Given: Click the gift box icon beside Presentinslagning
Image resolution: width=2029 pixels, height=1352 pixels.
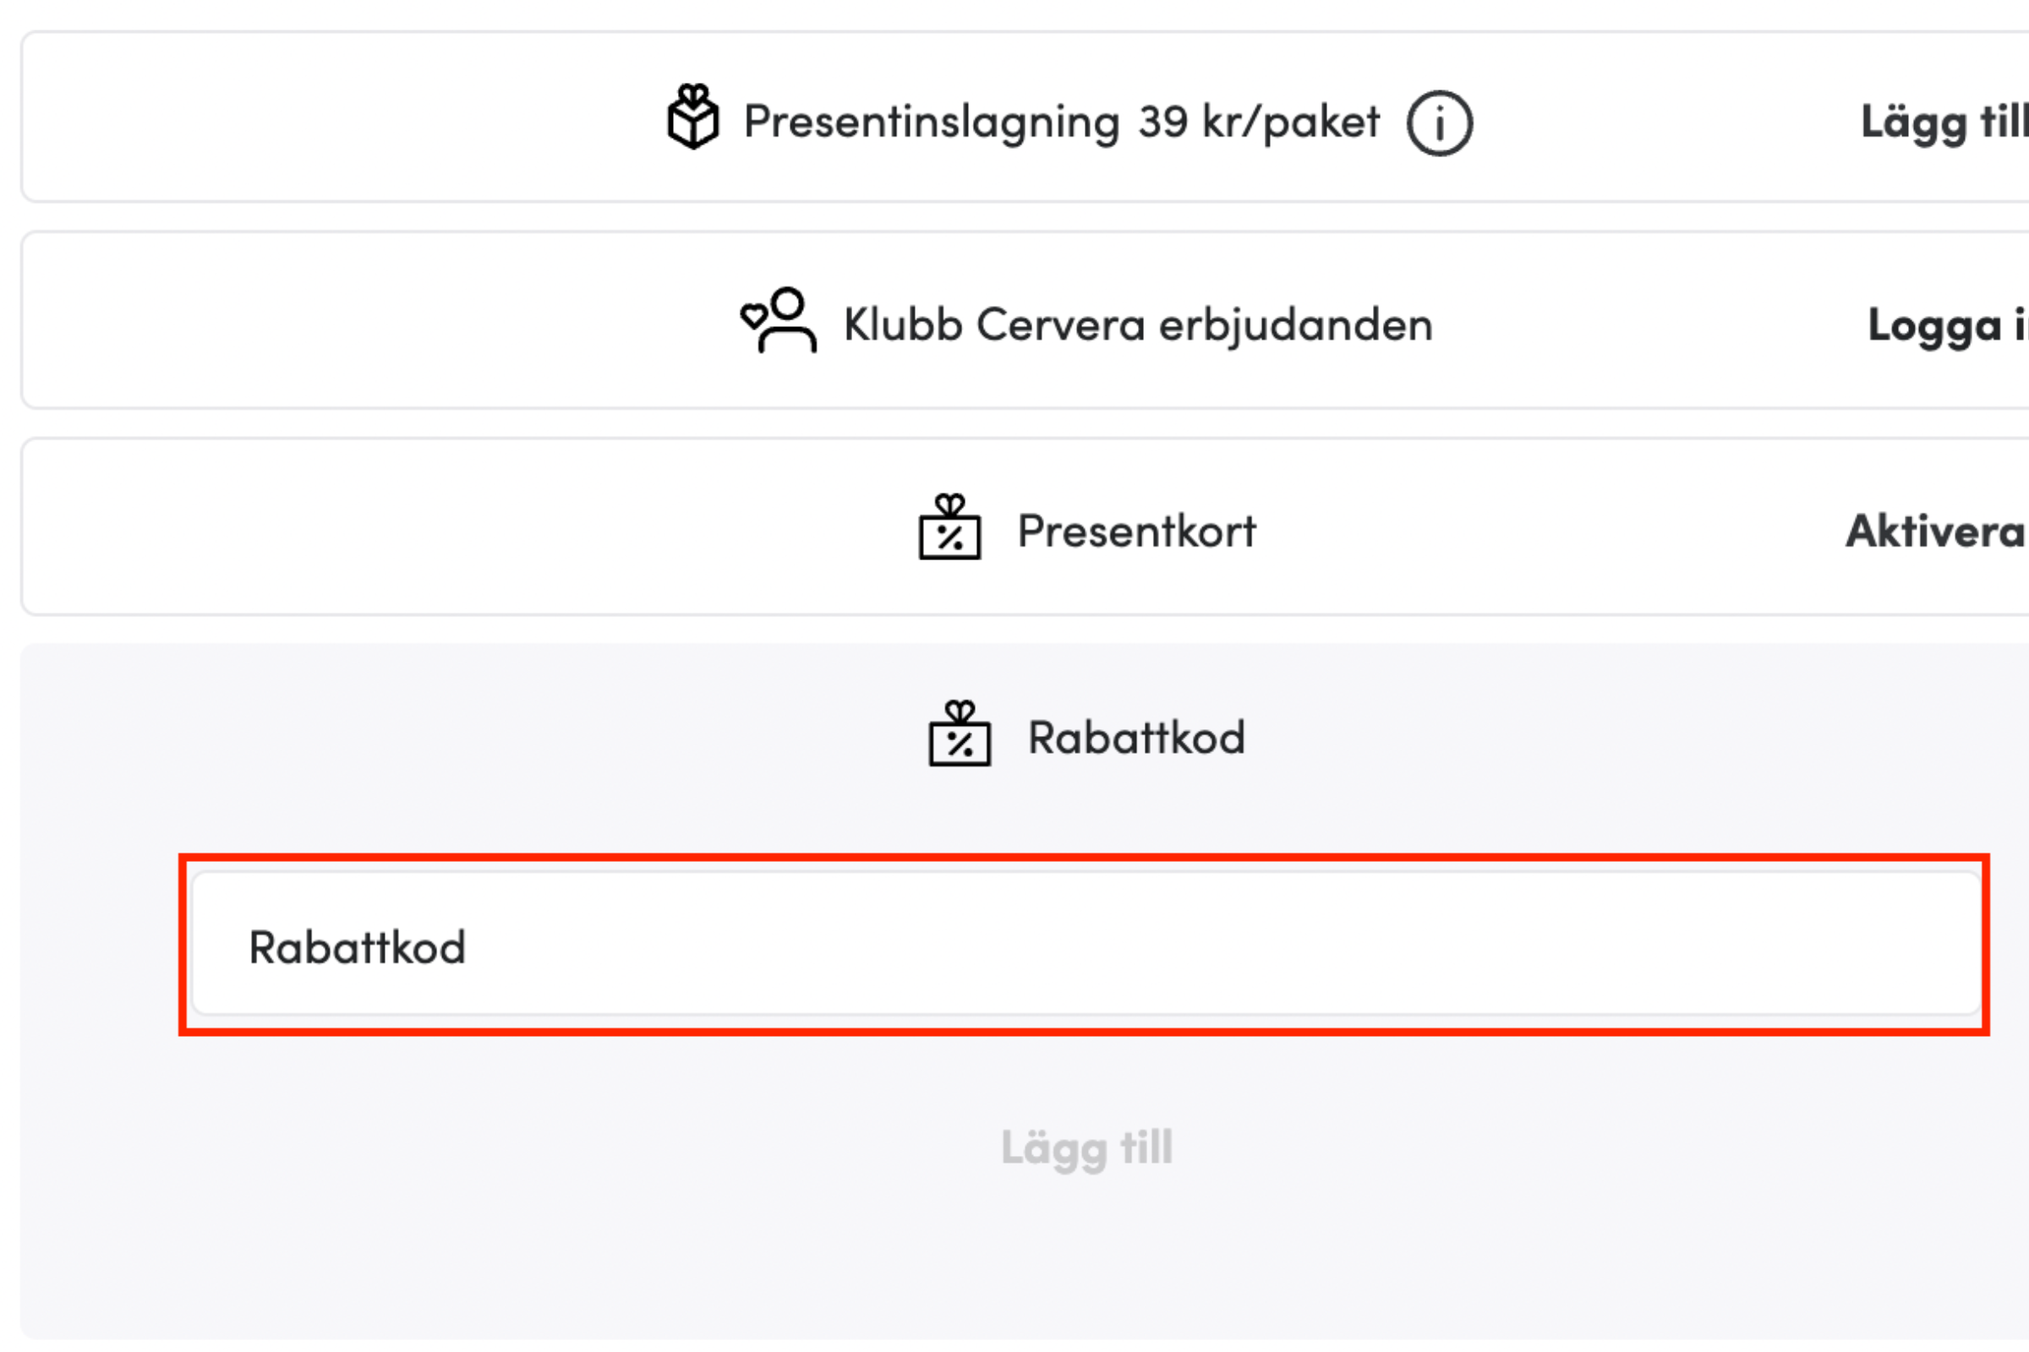Looking at the screenshot, I should 692,117.
